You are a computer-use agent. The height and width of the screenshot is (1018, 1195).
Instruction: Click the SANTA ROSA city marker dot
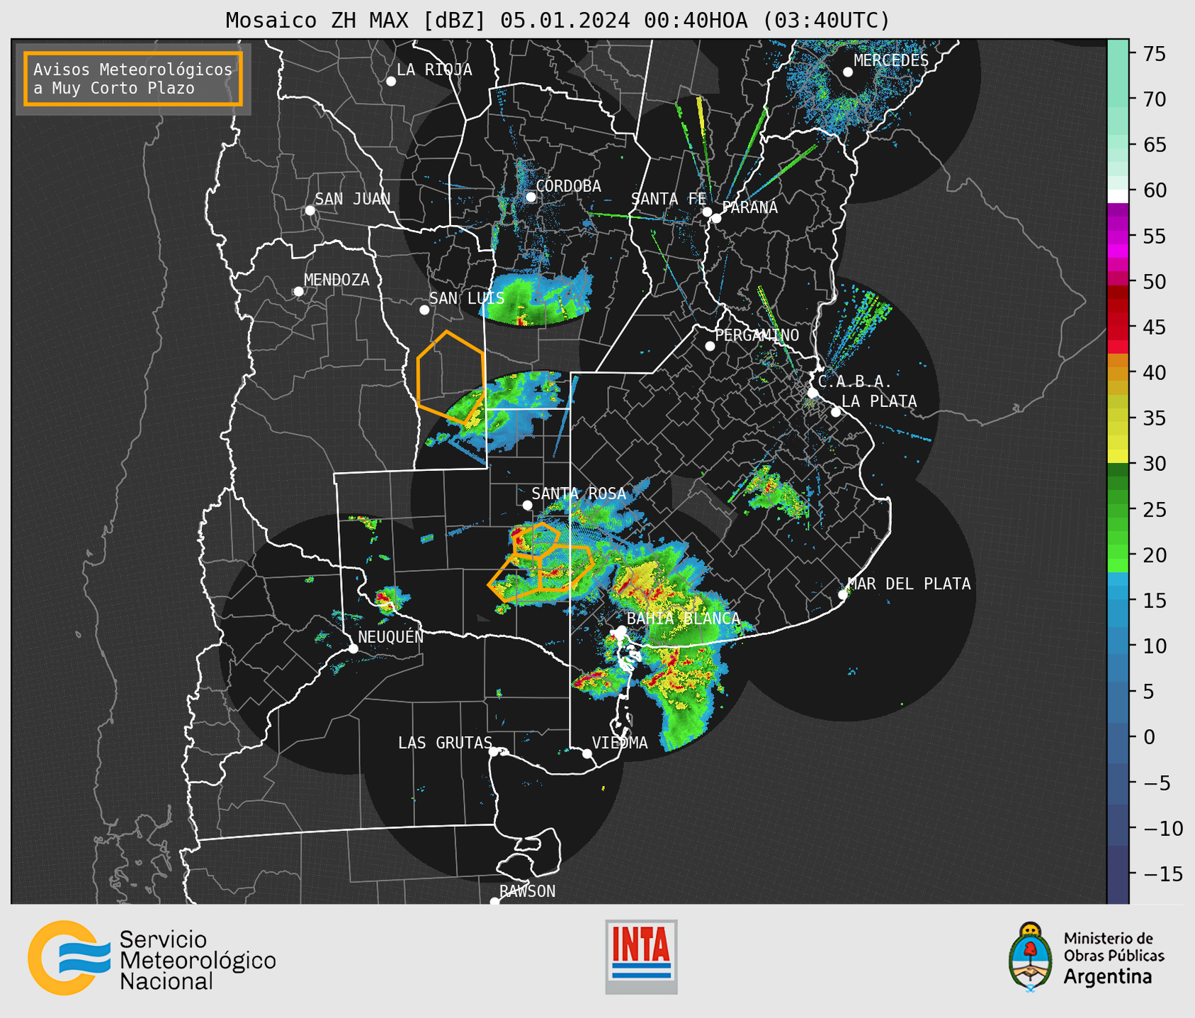[x=527, y=505]
